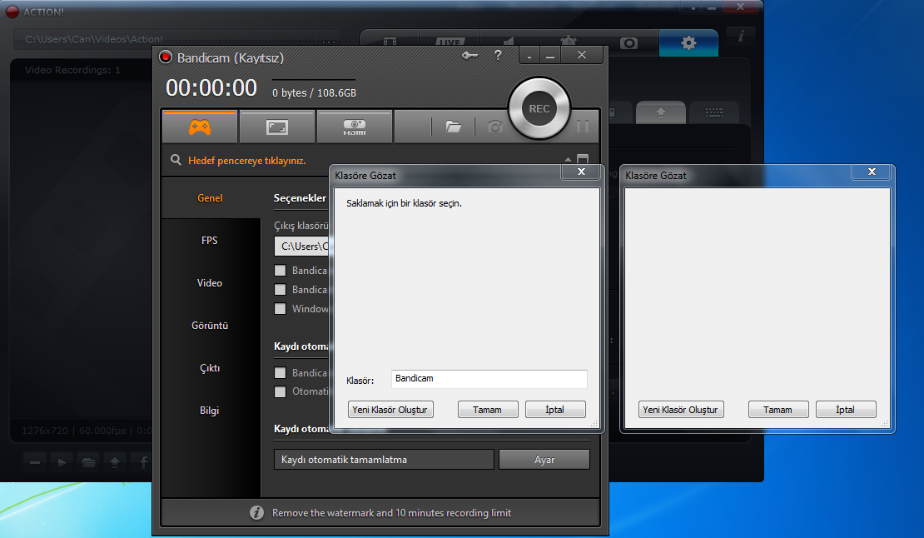This screenshot has height=538, width=924.
Task: Click the Kaydı otomatik tamamlatma field
Action: click(x=384, y=459)
